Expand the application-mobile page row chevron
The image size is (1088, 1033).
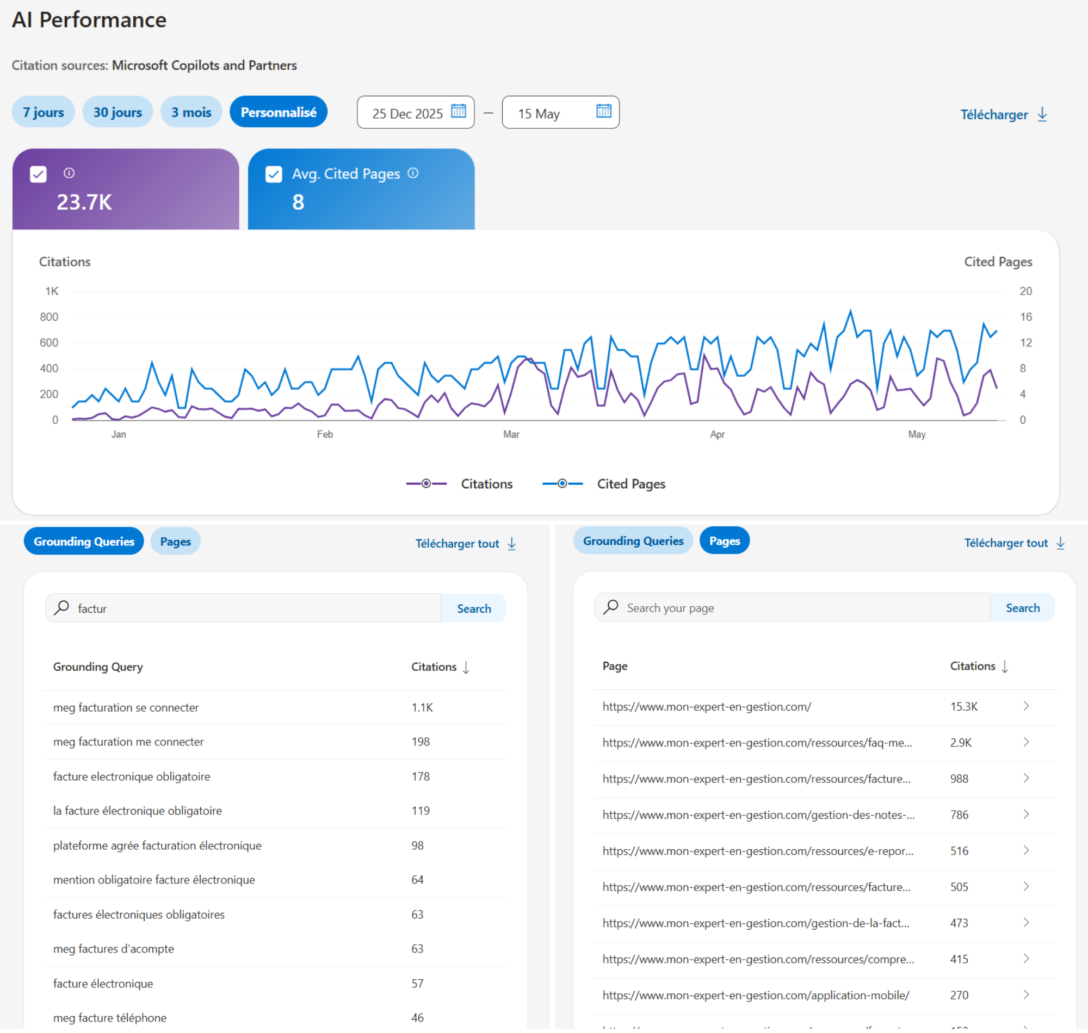click(x=1026, y=995)
